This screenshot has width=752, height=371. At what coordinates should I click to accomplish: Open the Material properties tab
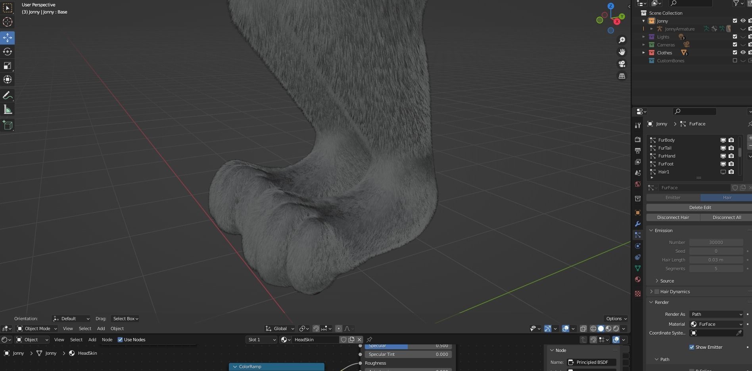(638, 279)
